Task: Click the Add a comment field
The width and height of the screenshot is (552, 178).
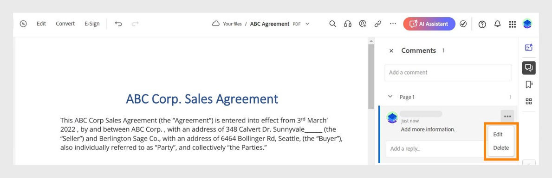Action: click(x=448, y=73)
